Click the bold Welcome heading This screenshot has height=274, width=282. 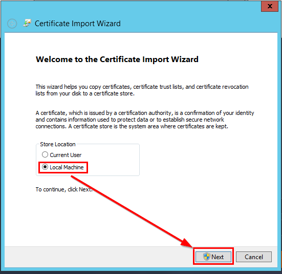coord(117,60)
